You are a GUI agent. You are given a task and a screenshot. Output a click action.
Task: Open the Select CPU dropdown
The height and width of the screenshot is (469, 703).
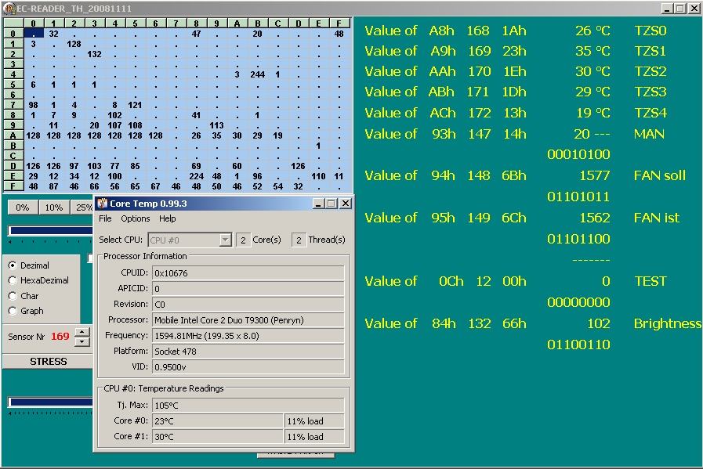pyautogui.click(x=225, y=240)
